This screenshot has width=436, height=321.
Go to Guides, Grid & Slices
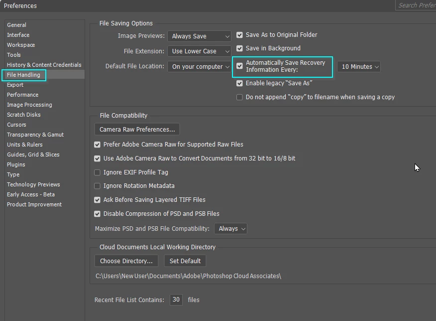[x=33, y=155]
